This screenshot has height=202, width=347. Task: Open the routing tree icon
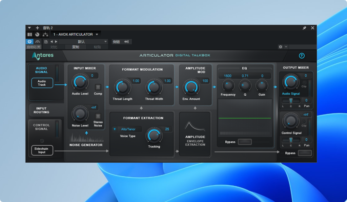[45, 34]
